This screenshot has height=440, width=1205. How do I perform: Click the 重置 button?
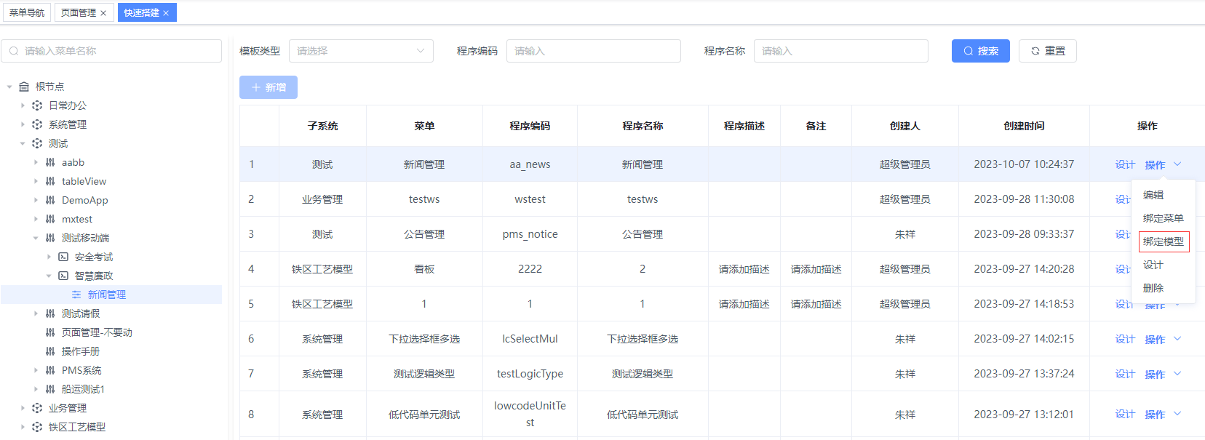(1047, 51)
